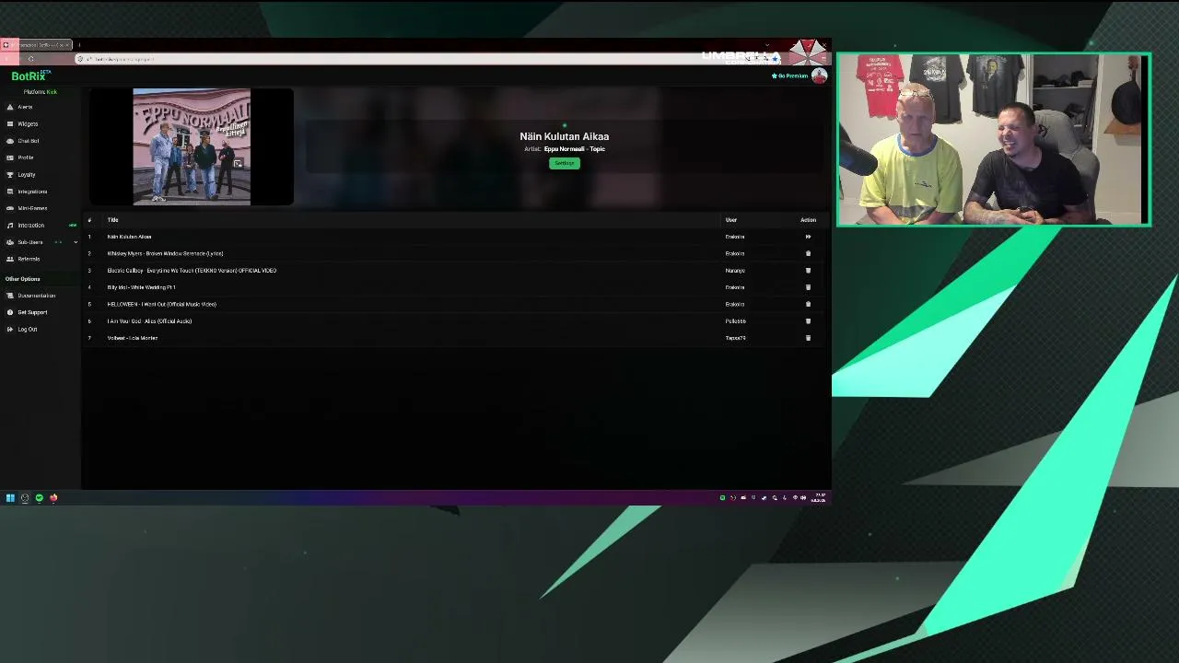Delete Whiskey Myers Broken Window Serenade from queue
This screenshot has width=1179, height=663.
(808, 253)
